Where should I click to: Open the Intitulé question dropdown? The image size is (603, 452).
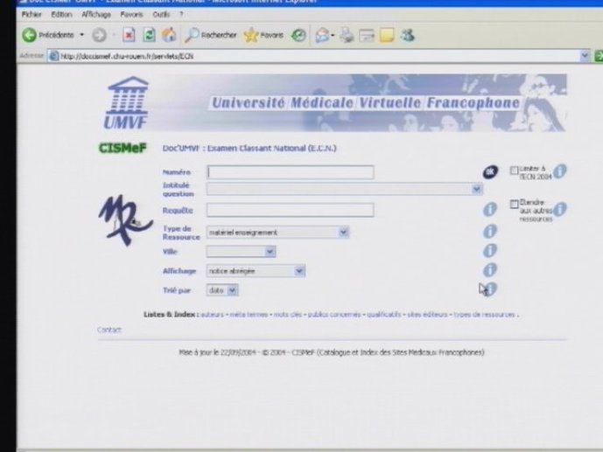[345, 189]
